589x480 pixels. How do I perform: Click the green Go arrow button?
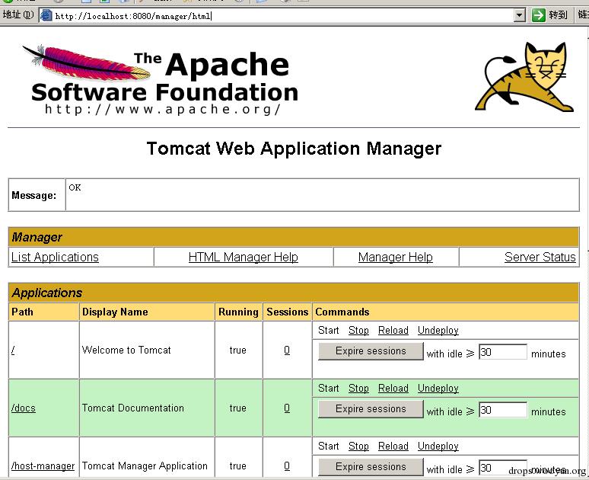[x=540, y=15]
